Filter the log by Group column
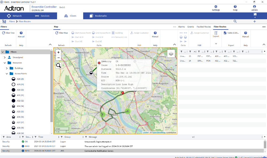The image size is (267, 158). pyautogui.click(x=62, y=137)
